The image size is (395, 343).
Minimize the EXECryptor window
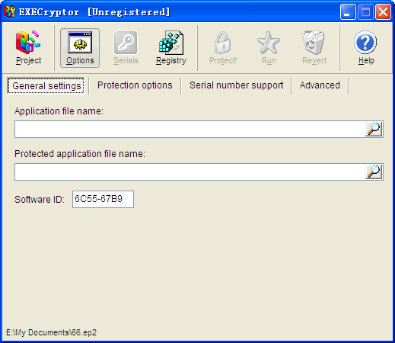[348, 12]
